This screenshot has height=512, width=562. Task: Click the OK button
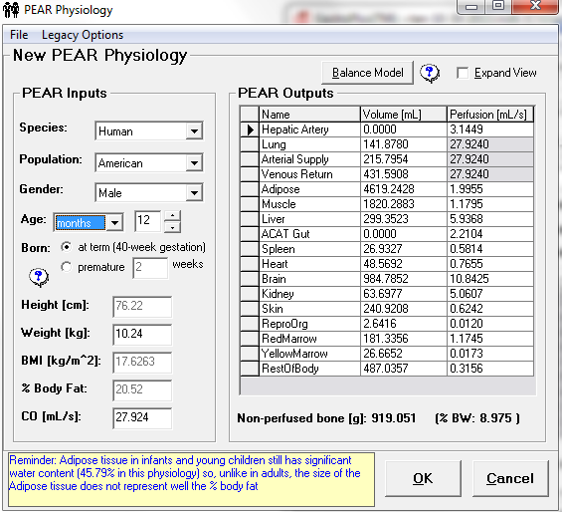[x=423, y=478]
